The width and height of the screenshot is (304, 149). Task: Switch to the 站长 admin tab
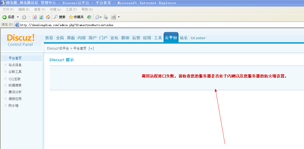184,38
